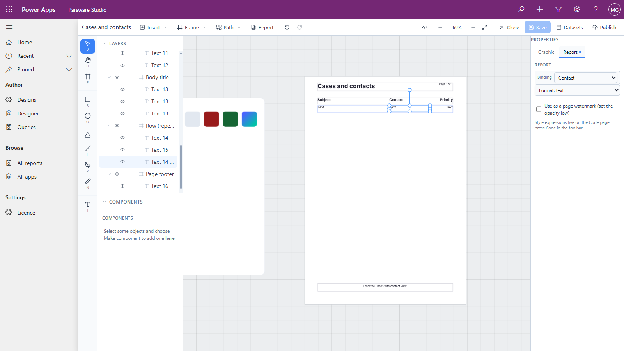Select the pointer (V) selection tool
Screen dimensions: 624x351
coord(88,46)
